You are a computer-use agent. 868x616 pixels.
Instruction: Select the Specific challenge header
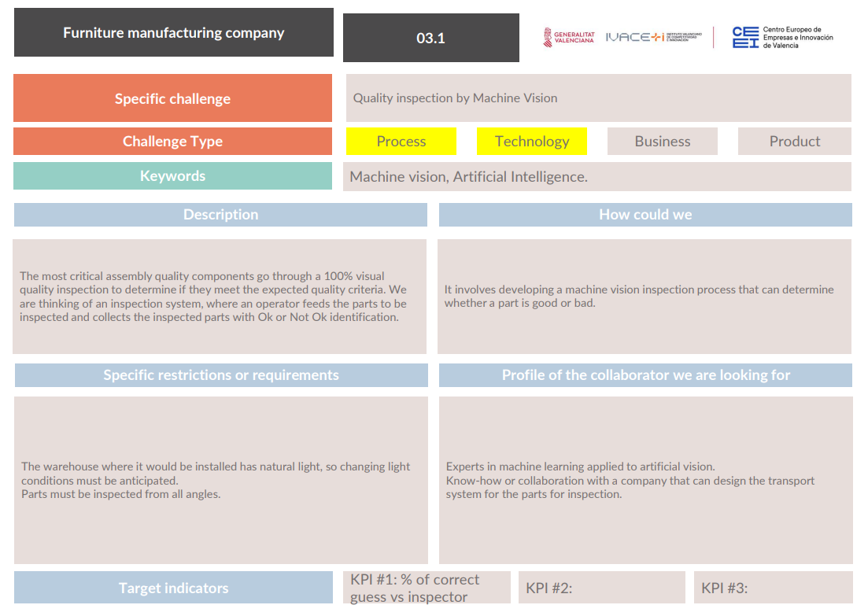point(172,98)
